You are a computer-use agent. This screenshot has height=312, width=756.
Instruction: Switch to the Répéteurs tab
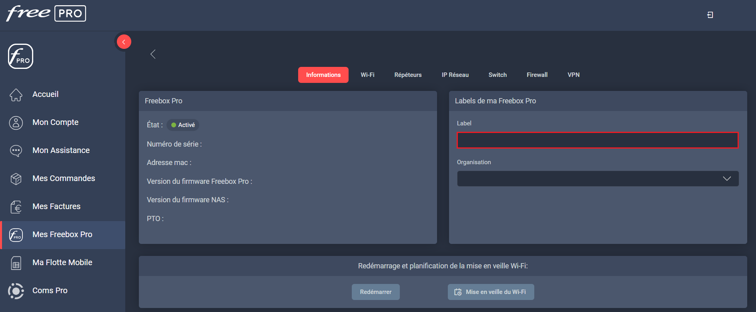408,75
